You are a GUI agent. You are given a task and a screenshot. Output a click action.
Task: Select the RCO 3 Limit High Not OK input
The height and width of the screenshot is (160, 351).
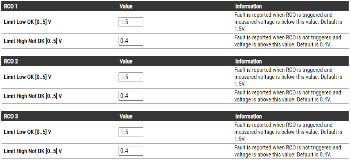pos(131,151)
